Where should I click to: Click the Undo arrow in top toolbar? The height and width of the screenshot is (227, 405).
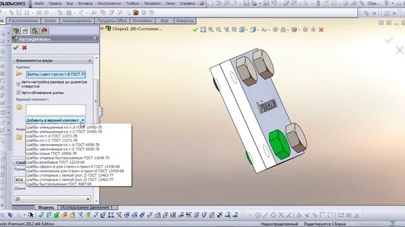click(274, 3)
